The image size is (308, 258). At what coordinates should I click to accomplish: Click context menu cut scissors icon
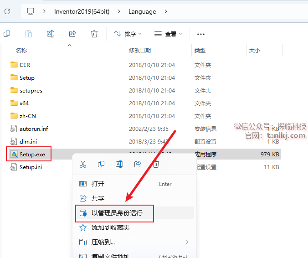[83, 164]
